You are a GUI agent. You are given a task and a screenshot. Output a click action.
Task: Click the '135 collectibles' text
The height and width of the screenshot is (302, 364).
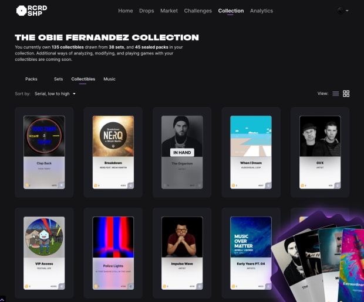[68, 47]
